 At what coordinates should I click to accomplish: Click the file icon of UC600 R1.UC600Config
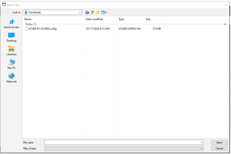(26, 29)
